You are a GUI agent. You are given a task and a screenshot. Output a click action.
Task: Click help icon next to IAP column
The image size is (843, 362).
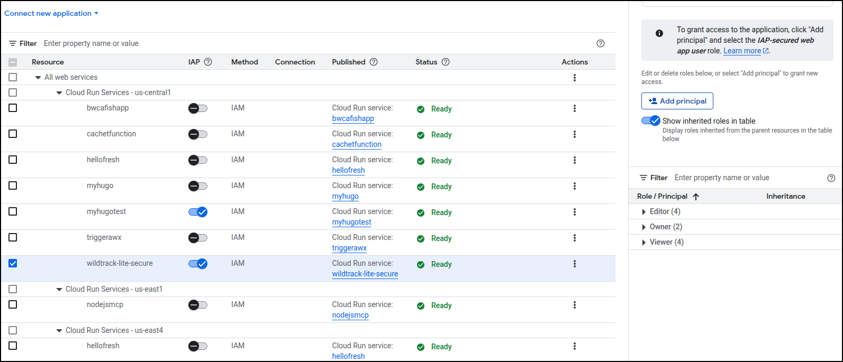pyautogui.click(x=208, y=62)
